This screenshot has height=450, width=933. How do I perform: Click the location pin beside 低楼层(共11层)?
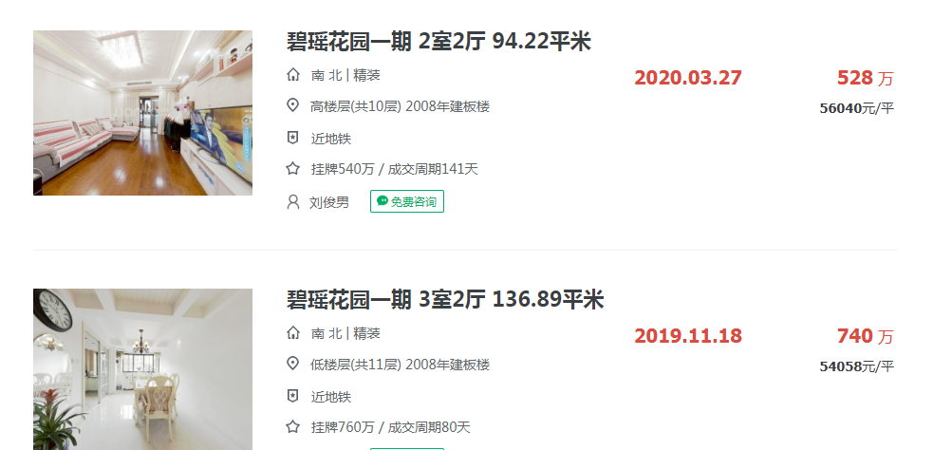point(293,365)
